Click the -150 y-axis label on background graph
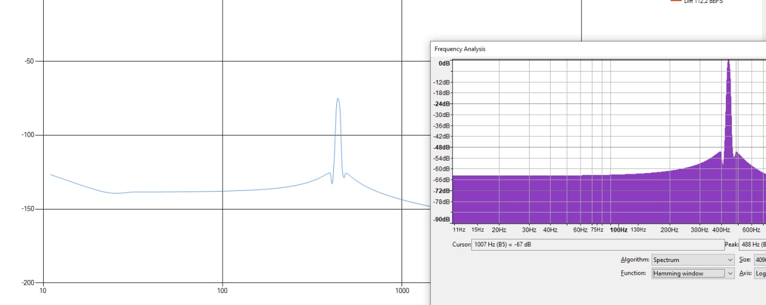The width and height of the screenshot is (766, 305). (x=26, y=209)
